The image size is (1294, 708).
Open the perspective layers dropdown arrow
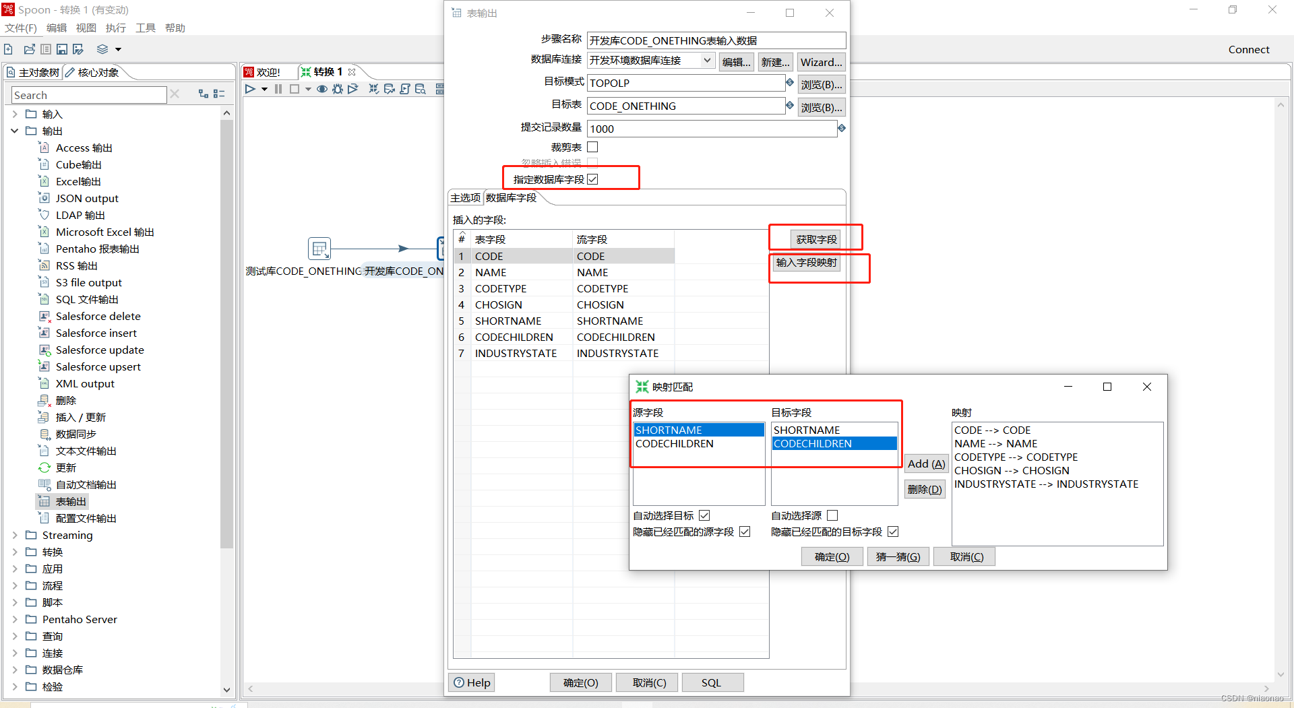(x=118, y=49)
